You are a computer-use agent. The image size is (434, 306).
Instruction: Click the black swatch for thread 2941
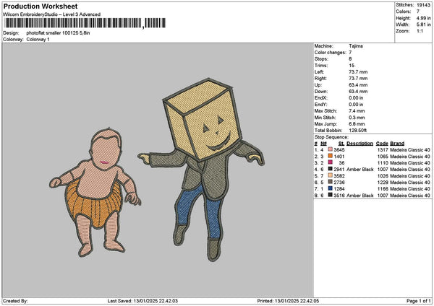click(331, 169)
